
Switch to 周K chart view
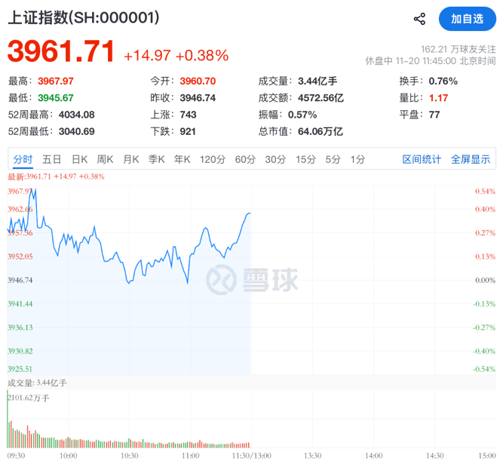105,159
